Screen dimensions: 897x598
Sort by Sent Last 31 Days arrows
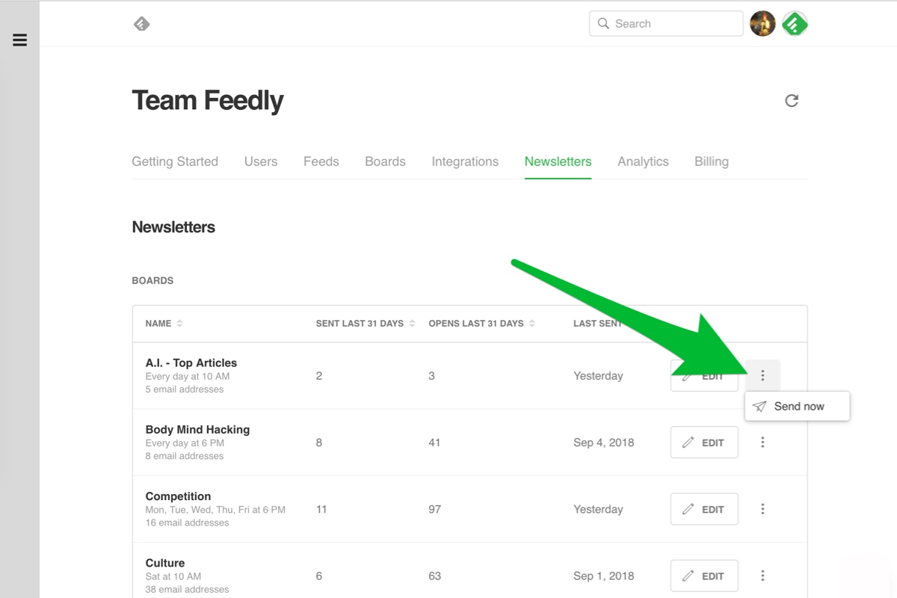412,324
